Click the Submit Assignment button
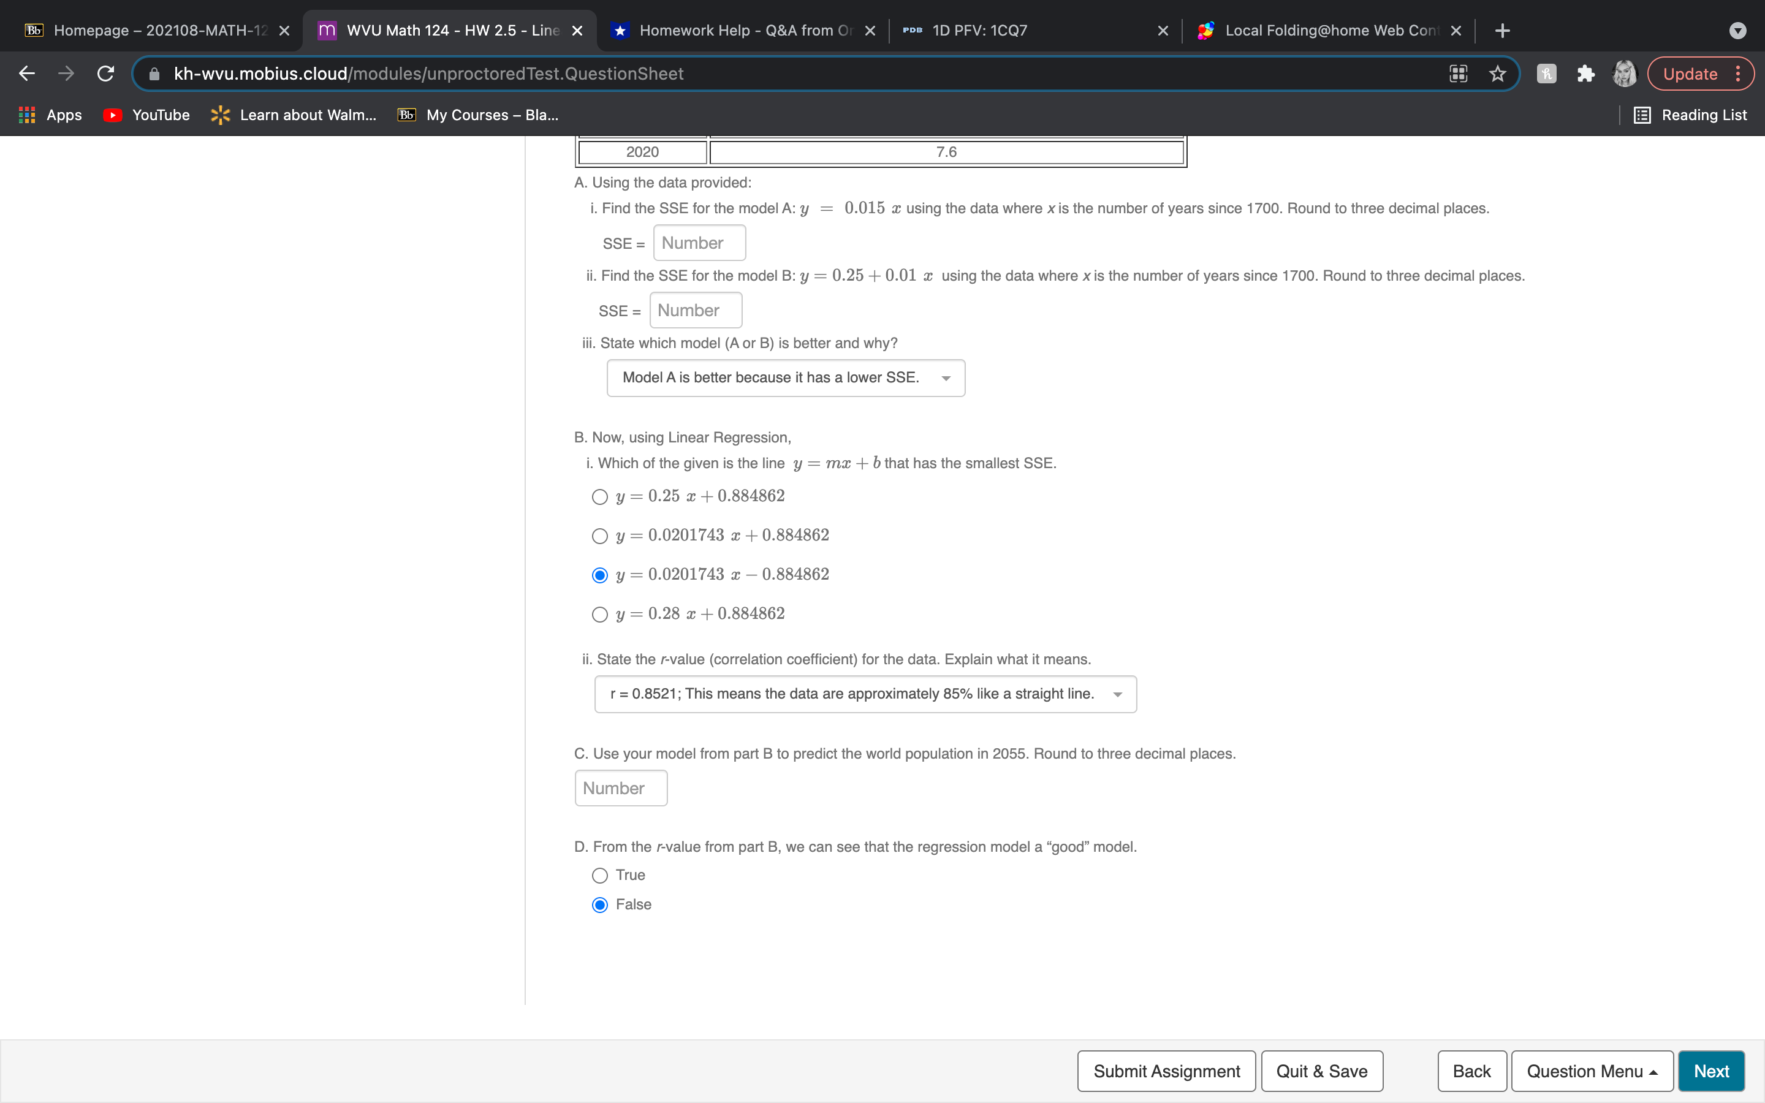Screen dimensions: 1765x1103 click(x=1166, y=1070)
